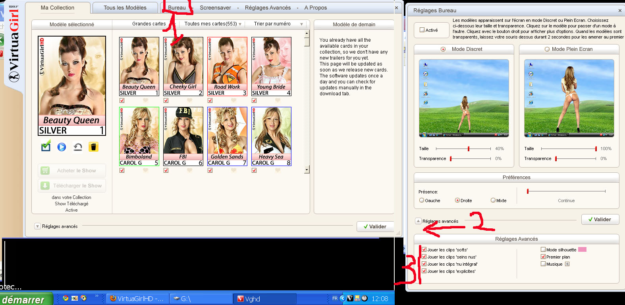Click Valider in the collection window
The width and height of the screenshot is (625, 305).
click(x=375, y=226)
